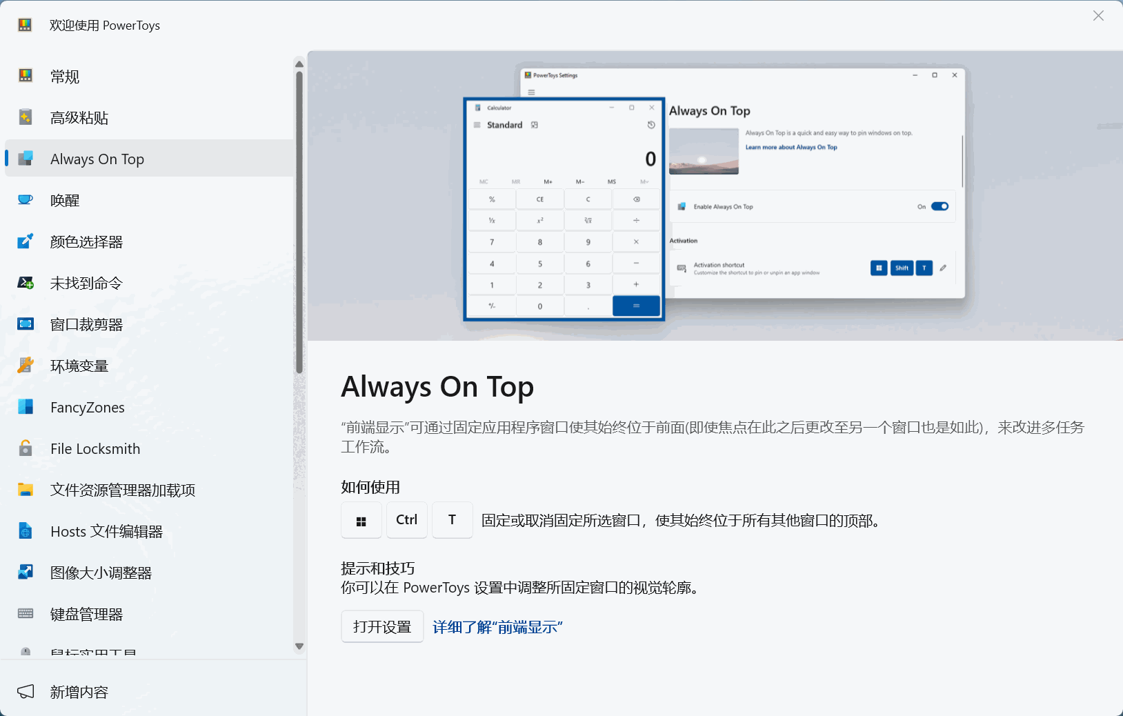
Task: Open the 唤醒 page
Action: tap(149, 200)
